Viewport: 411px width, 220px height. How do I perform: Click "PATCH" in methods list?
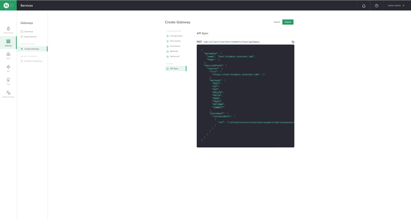point(217,95)
